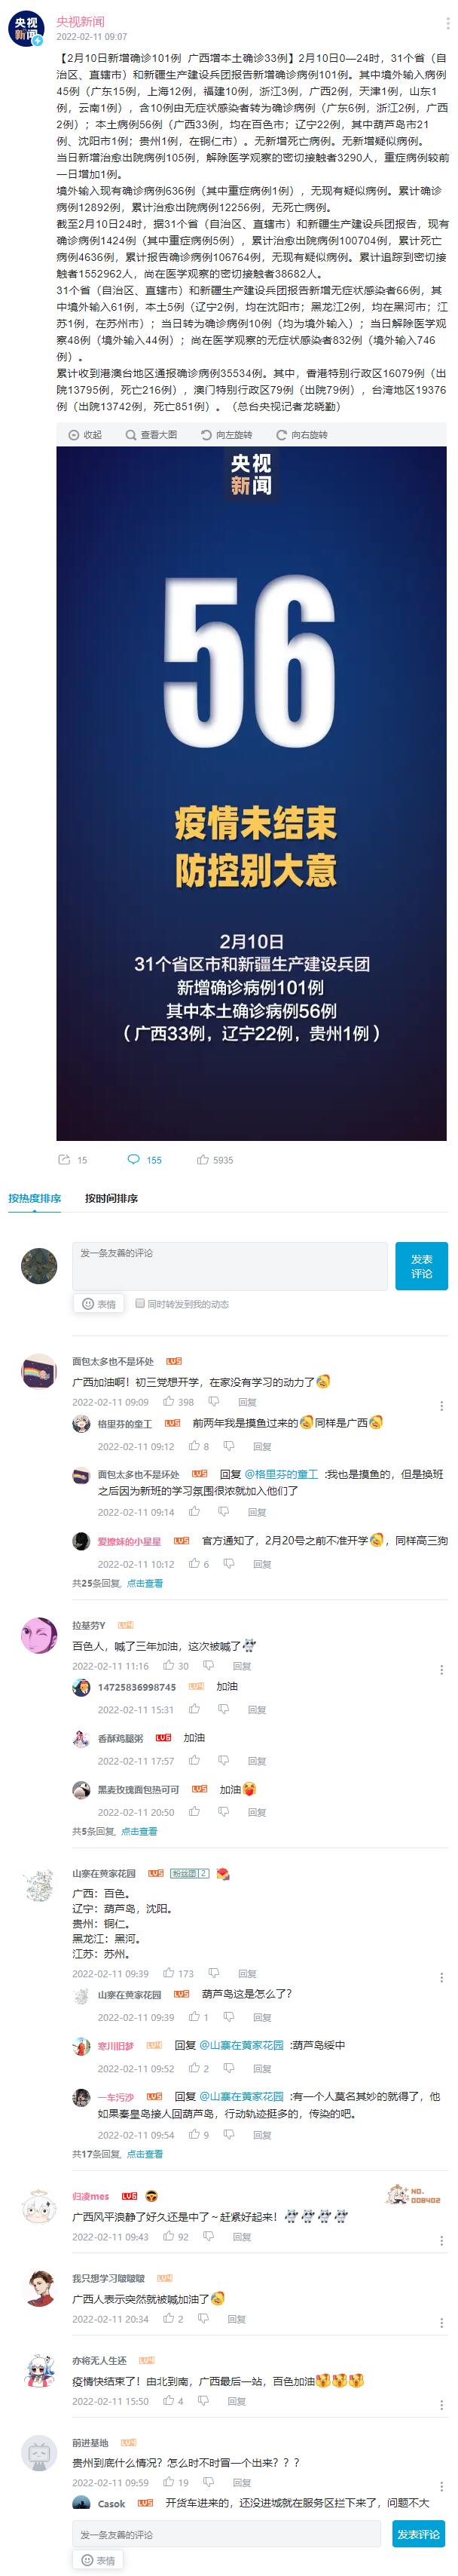Expand 共25条回复 via 点击查看

(144, 1583)
